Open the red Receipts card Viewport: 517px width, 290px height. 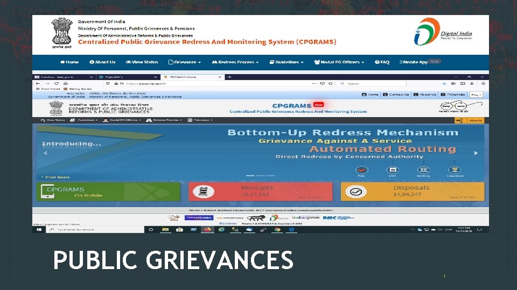(x=261, y=192)
